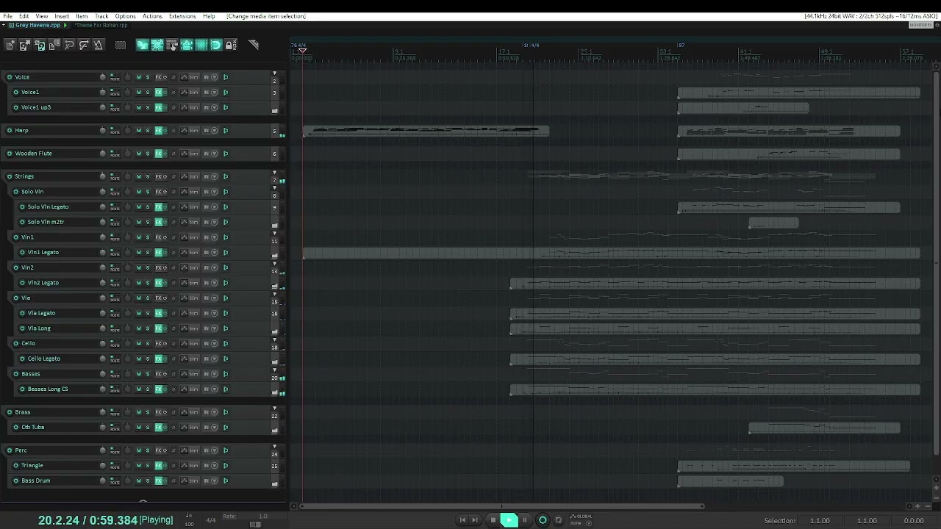This screenshot has width=941, height=529.
Task: Collapse the Voice folder arrow
Action: [x=275, y=73]
